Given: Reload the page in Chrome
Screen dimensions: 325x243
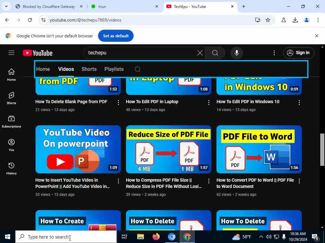Looking at the screenshot, I should pos(30,20).
